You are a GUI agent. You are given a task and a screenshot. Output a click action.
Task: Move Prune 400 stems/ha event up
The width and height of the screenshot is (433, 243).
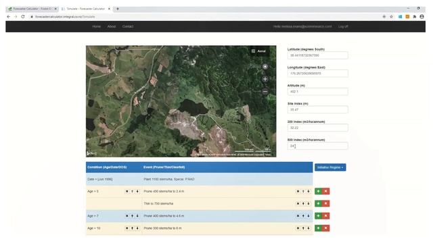click(x=303, y=216)
